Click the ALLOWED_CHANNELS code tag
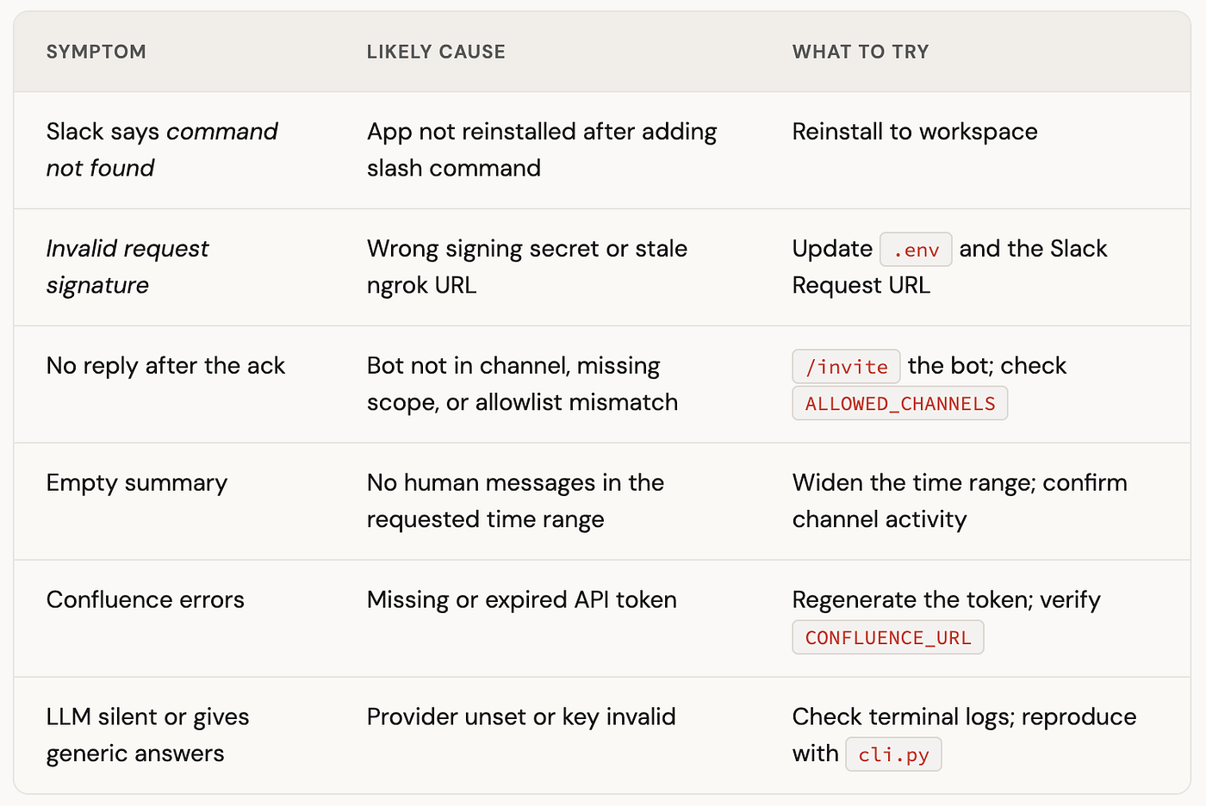The image size is (1206, 806). coord(899,403)
